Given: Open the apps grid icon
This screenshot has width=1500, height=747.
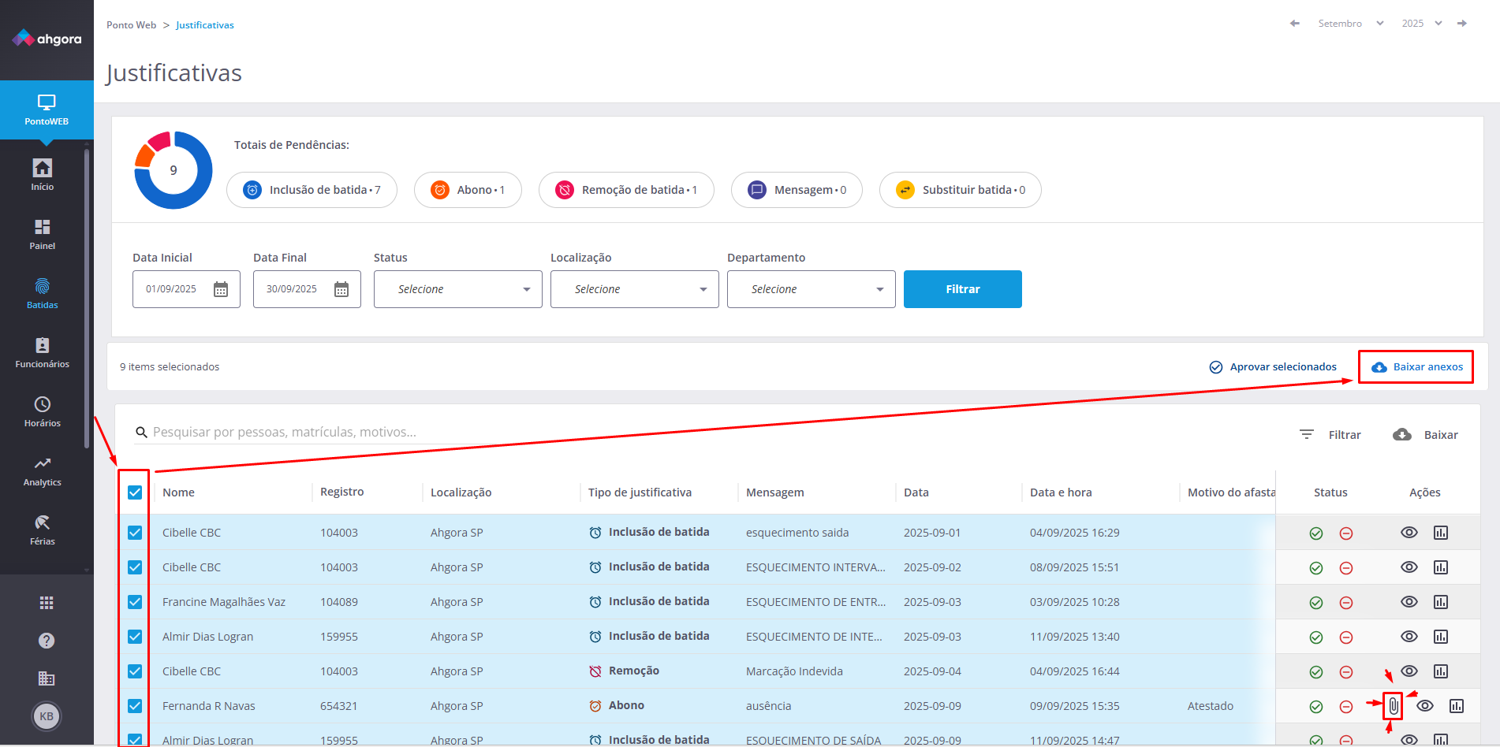Looking at the screenshot, I should [x=47, y=603].
